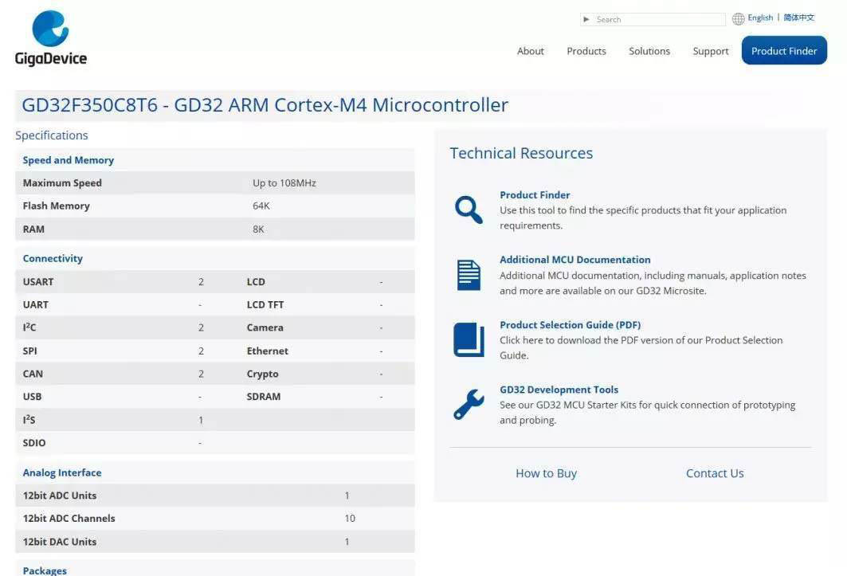This screenshot has height=576, width=847.
Task: Click the 12bit DAC Units label
Action: (60, 542)
